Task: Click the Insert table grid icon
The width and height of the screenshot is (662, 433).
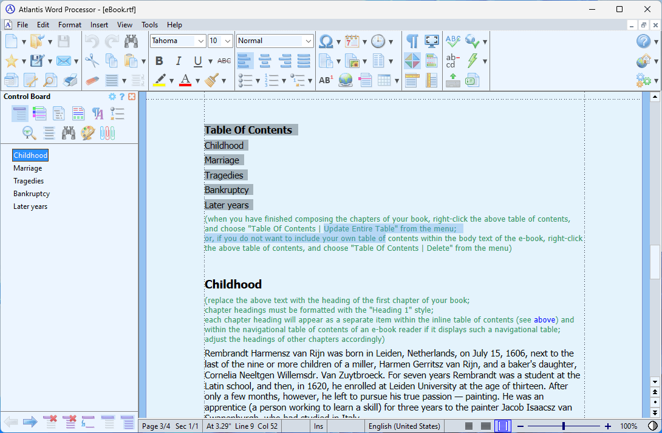Action: pyautogui.click(x=384, y=80)
